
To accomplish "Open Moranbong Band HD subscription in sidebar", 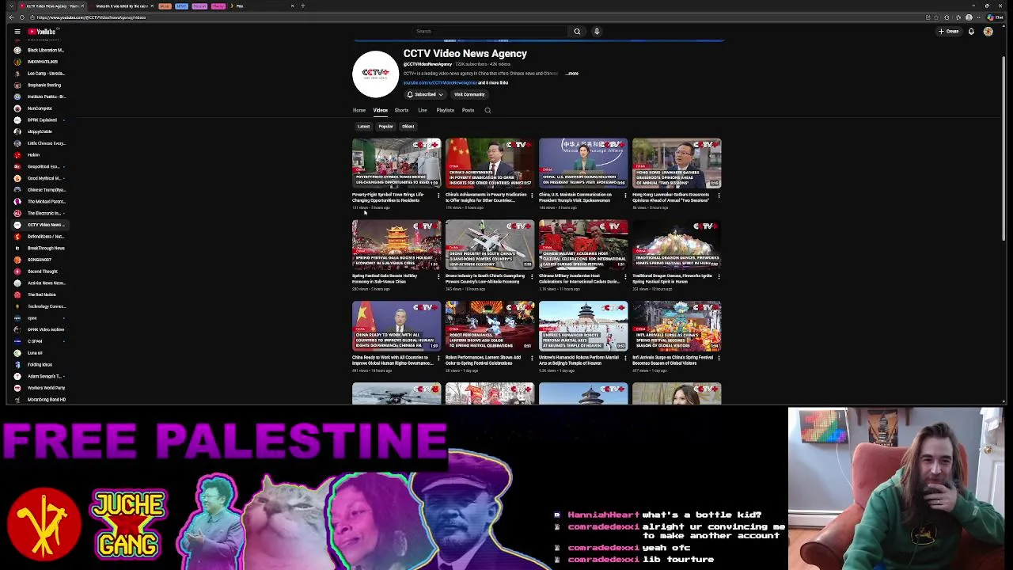I will tap(39, 399).
